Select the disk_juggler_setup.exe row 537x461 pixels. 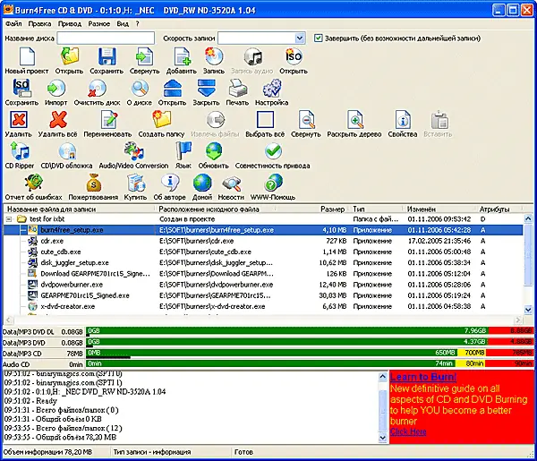pos(263,262)
